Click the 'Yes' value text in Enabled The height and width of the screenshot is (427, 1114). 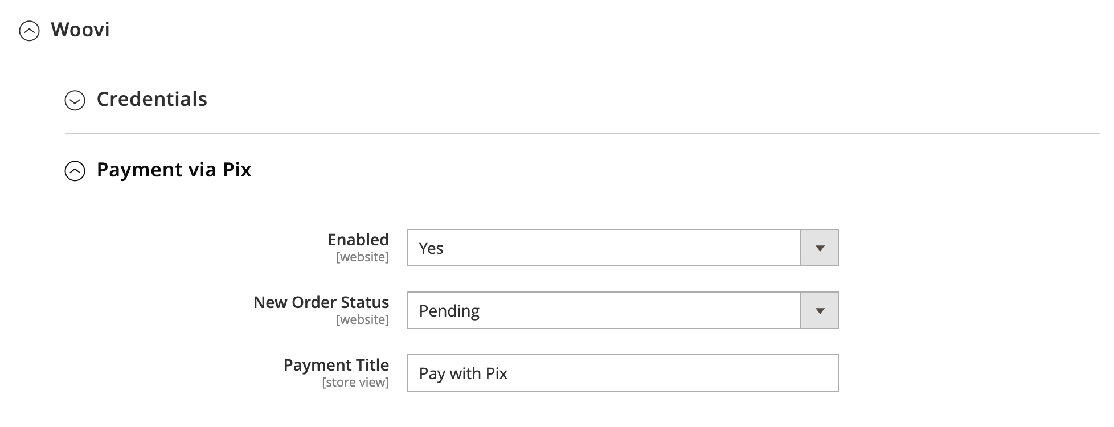tap(431, 248)
